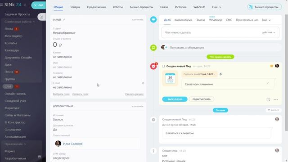Open 'Складской учёт' in the sidebar

coord(15,101)
